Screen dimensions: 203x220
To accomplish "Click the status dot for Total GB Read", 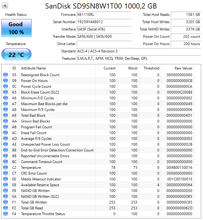I will point(5,208).
